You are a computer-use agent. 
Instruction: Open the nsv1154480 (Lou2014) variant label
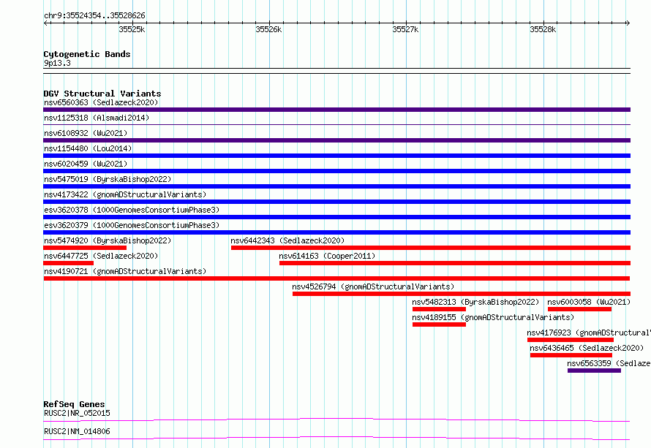88,148
